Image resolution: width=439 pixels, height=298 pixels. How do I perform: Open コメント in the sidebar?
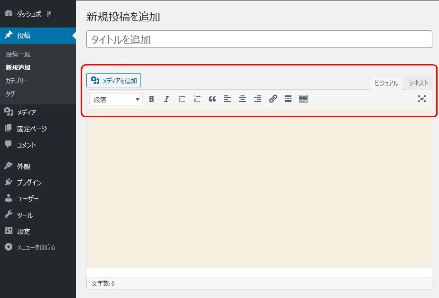click(38, 145)
